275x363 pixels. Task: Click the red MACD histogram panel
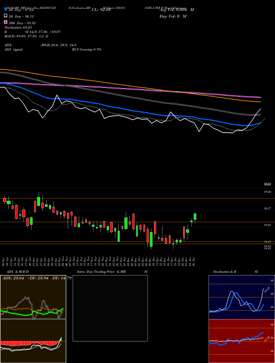(33, 341)
